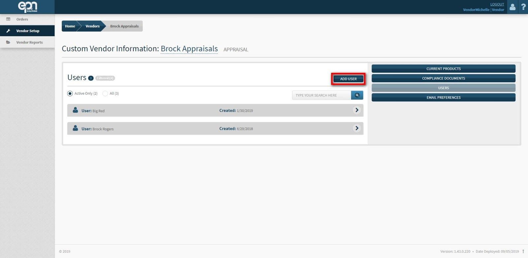Focus the Type Your Search Here field
The height and width of the screenshot is (258, 528).
click(x=321, y=95)
